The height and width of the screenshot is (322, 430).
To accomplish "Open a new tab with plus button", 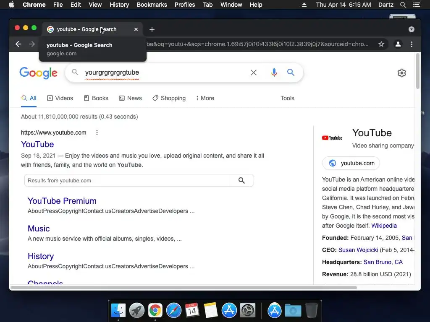I will pyautogui.click(x=152, y=29).
